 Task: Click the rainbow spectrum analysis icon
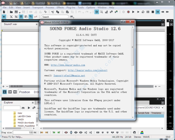(142, 132)
